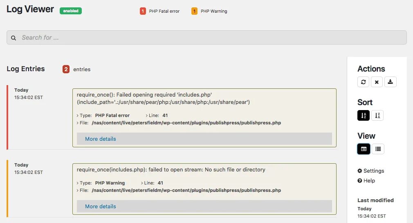Expand More details for Warning entry
The height and width of the screenshot is (223, 413).
101,206
